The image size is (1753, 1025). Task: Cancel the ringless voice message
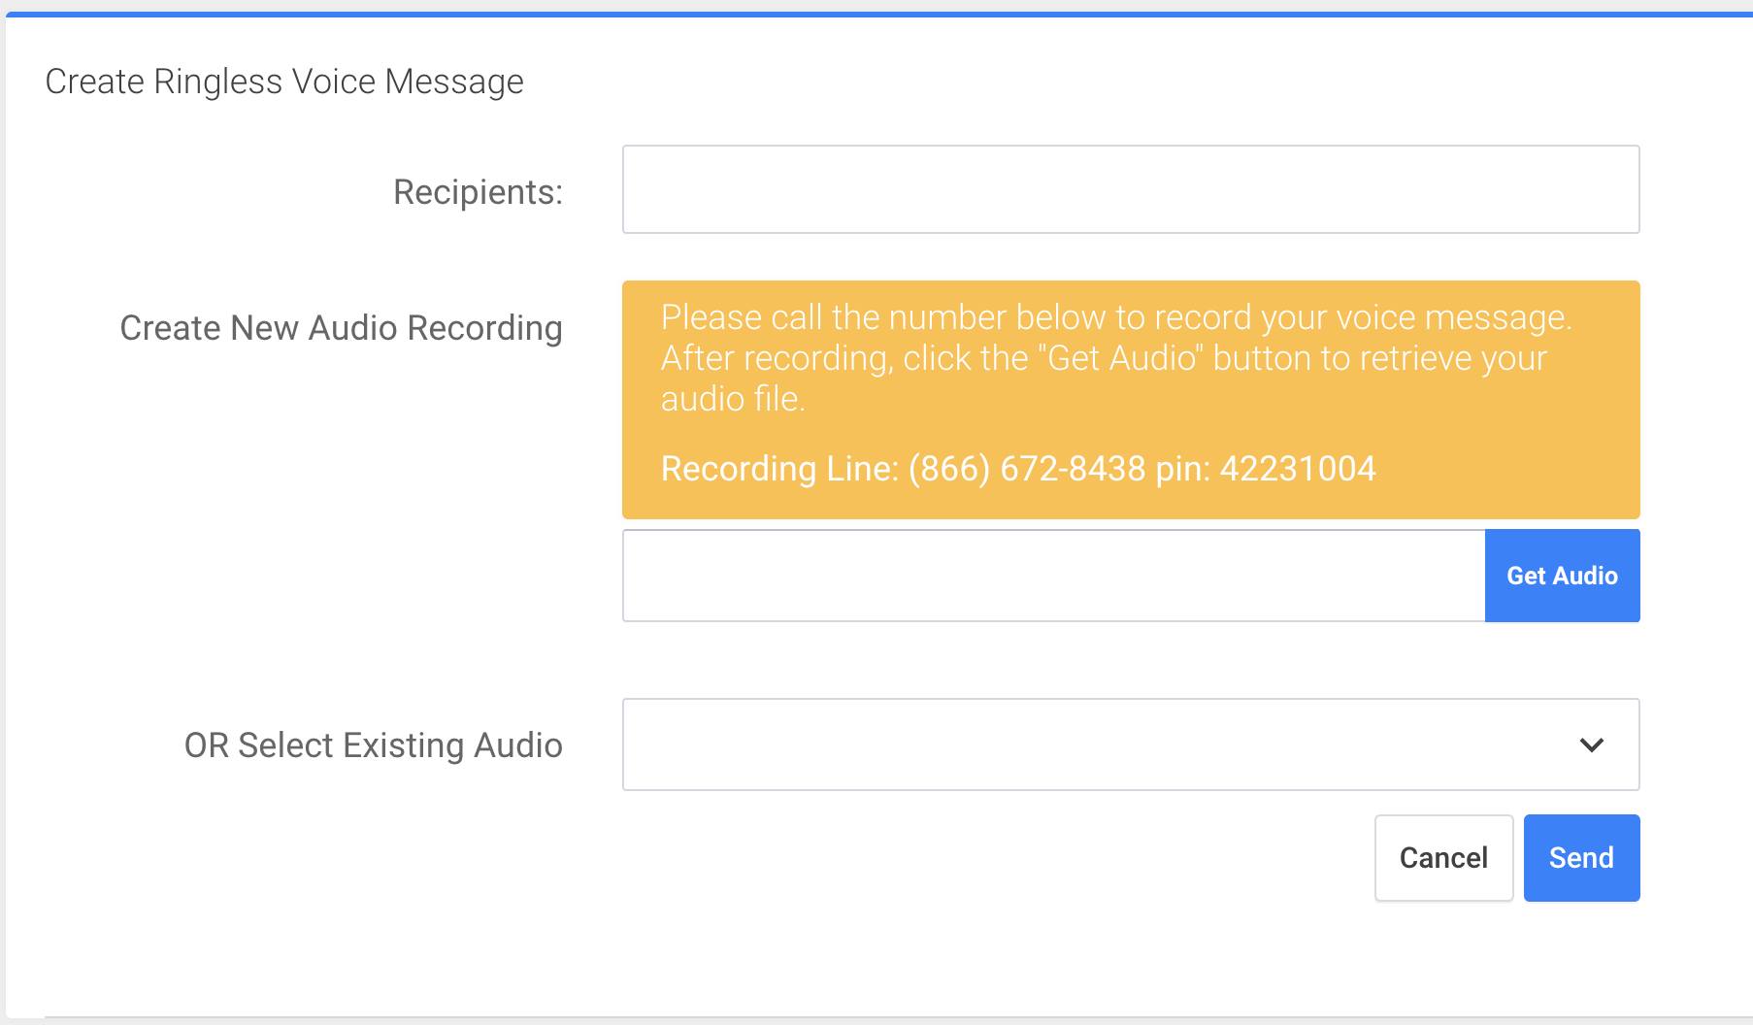pos(1443,858)
